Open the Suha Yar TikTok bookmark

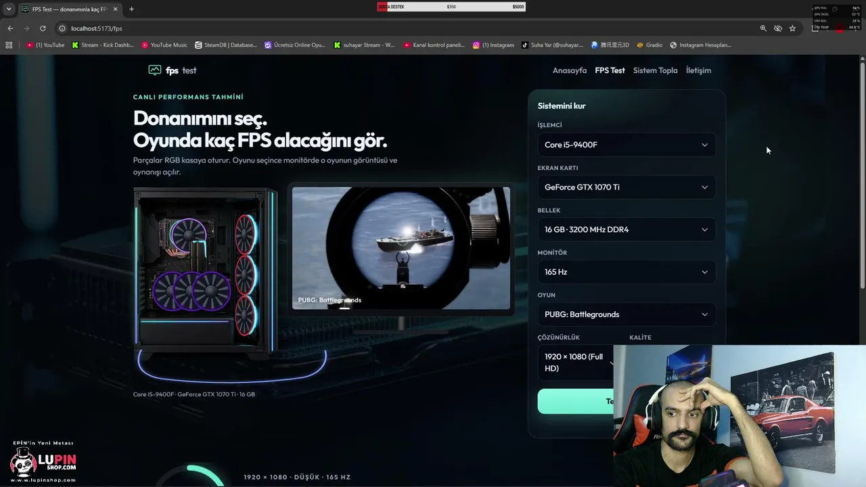[552, 45]
